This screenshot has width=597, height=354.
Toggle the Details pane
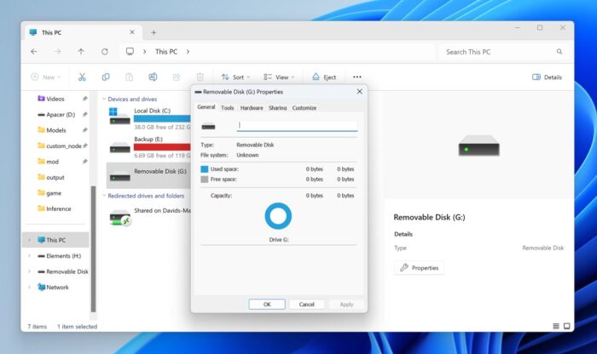(x=547, y=77)
